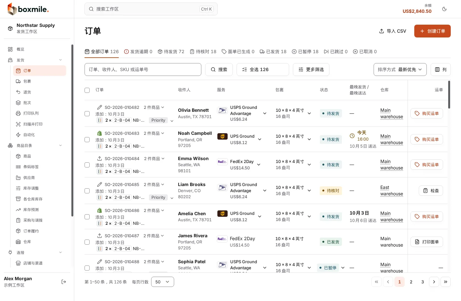461x301 pixels.
Task: Click the edit pencil icon for SO-2026-010482
Action: (100, 107)
